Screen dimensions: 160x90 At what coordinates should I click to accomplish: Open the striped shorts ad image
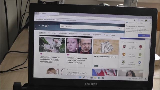pos(106,47)
